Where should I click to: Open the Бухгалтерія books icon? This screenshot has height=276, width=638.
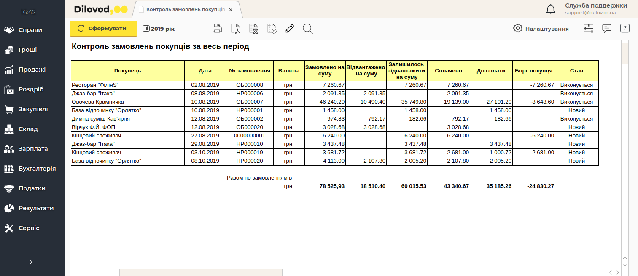[x=9, y=169]
